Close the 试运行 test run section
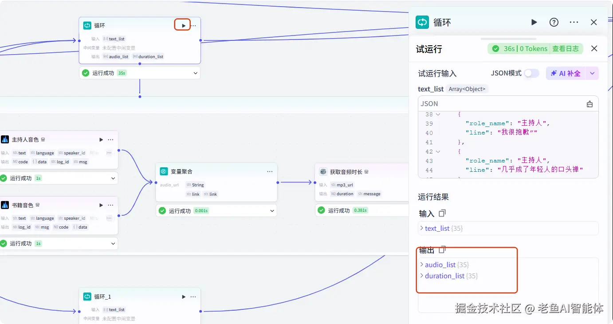This screenshot has height=324, width=613. [594, 49]
